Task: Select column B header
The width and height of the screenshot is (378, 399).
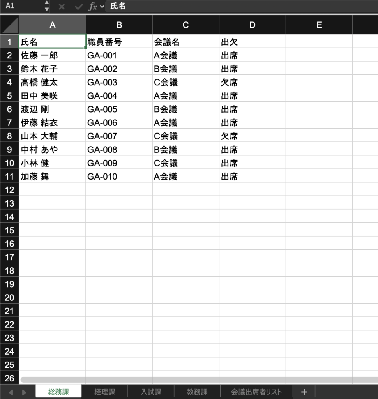Action: coord(119,25)
